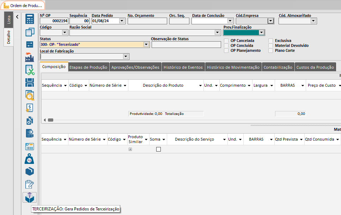Open the Status dropdown arrow

point(146,44)
